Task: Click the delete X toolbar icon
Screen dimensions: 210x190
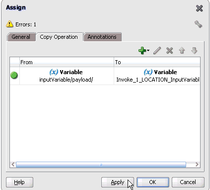Action: [169, 51]
